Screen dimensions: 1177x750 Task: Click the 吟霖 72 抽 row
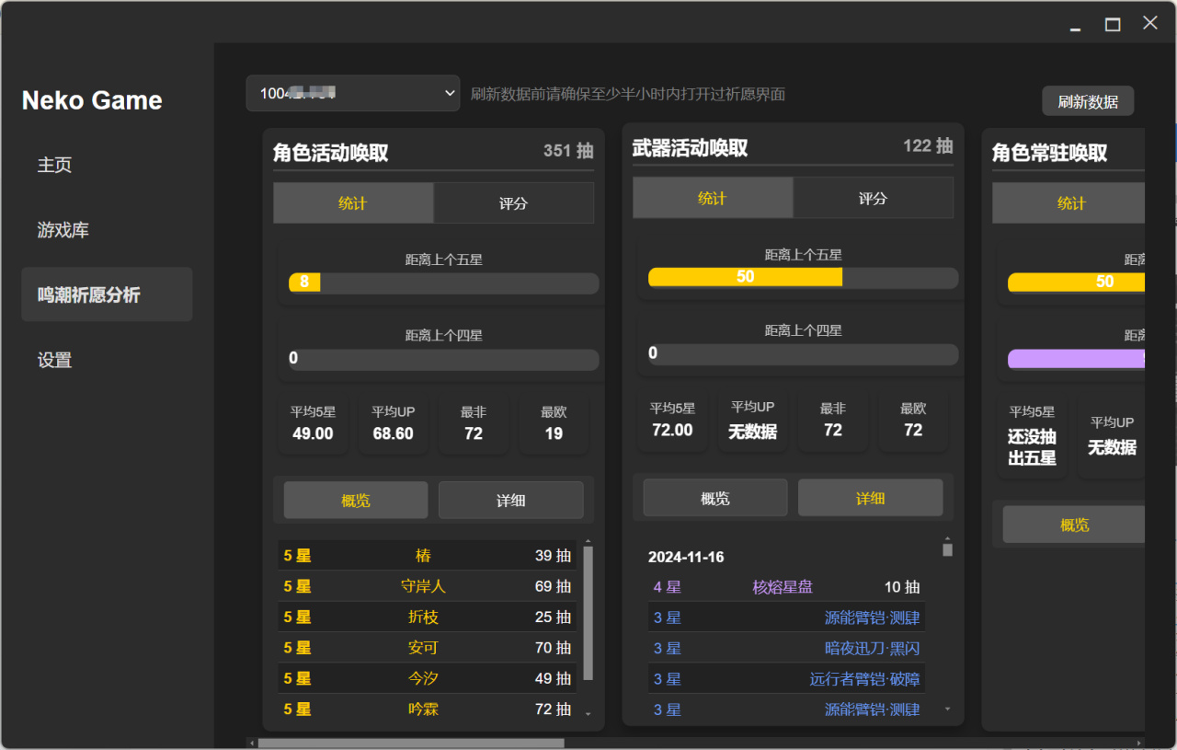point(428,710)
